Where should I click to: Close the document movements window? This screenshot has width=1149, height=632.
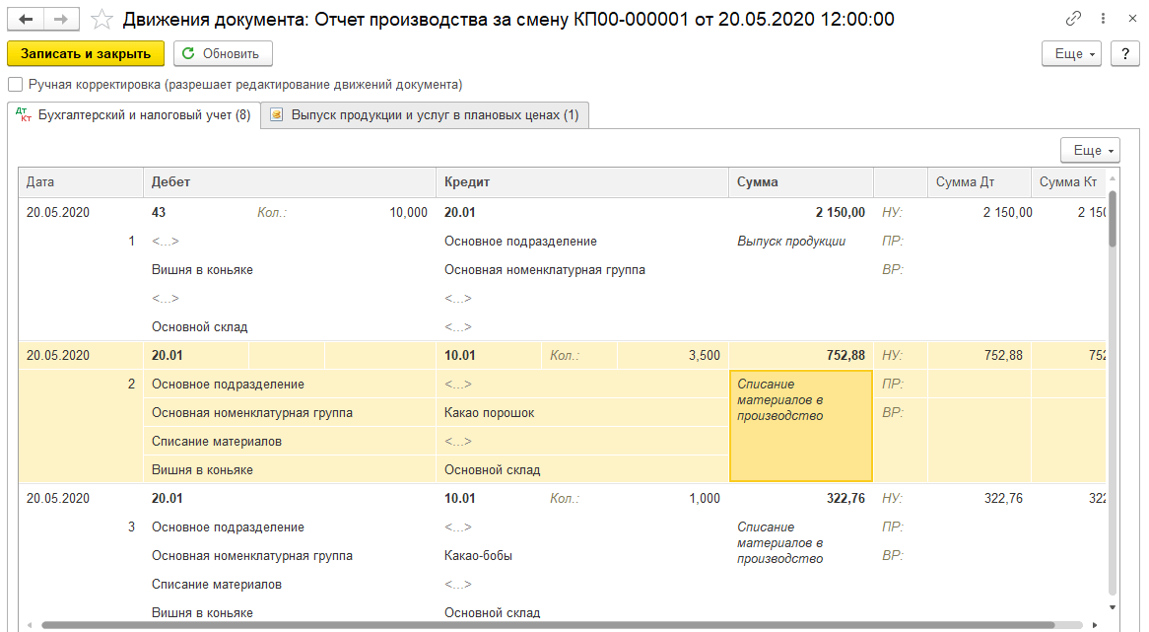pyautogui.click(x=1127, y=19)
